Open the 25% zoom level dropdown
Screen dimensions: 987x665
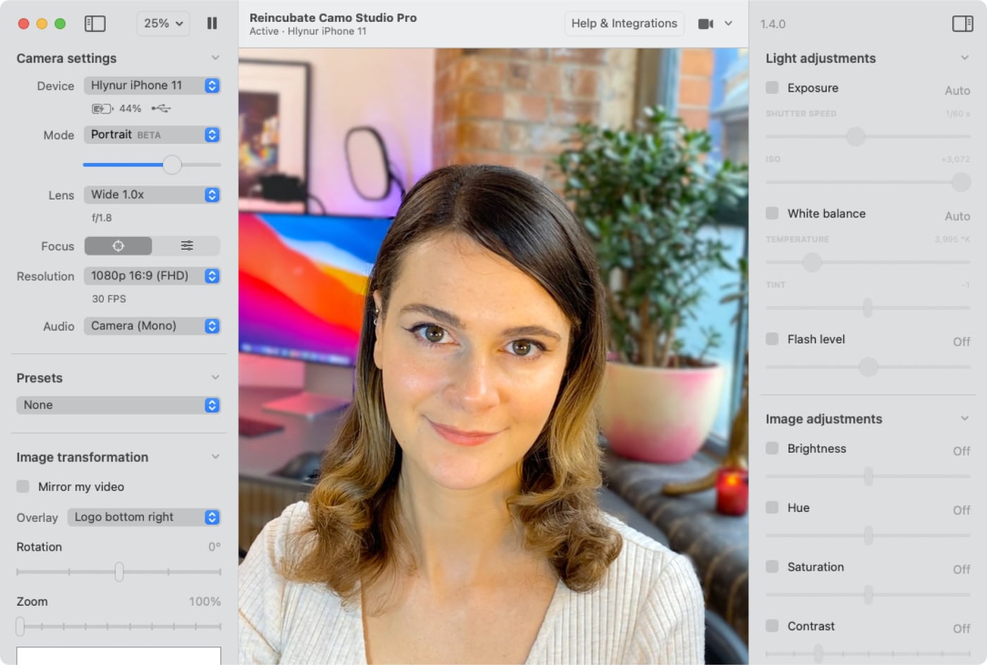[163, 24]
